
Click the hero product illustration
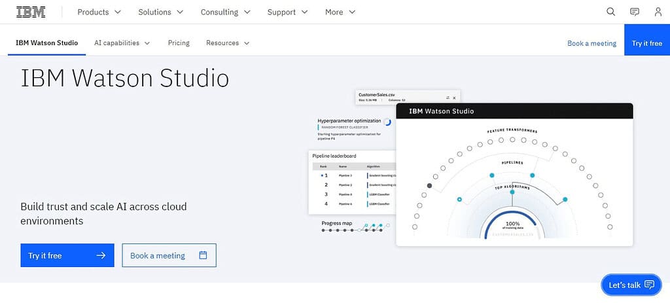tap(471, 168)
